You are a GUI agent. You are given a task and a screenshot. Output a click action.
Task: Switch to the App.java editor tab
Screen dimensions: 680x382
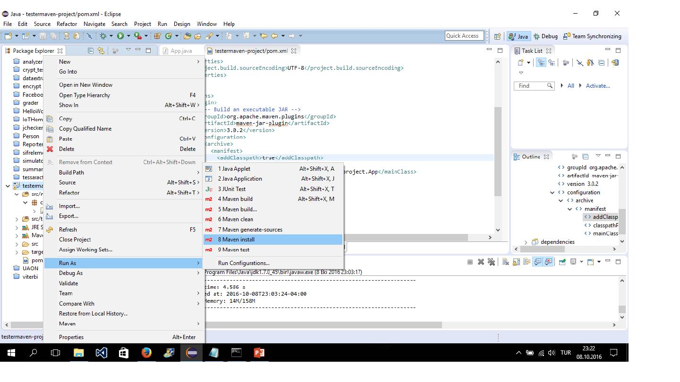coord(181,51)
